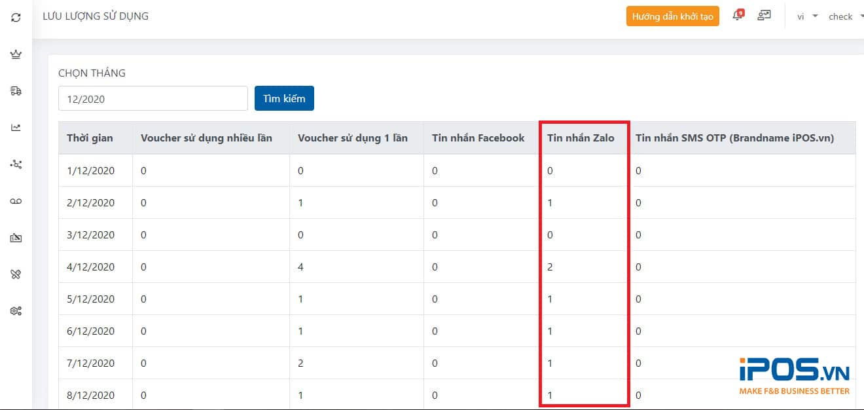Click the design tools sidebar icon
The height and width of the screenshot is (410, 864).
pos(16,274)
